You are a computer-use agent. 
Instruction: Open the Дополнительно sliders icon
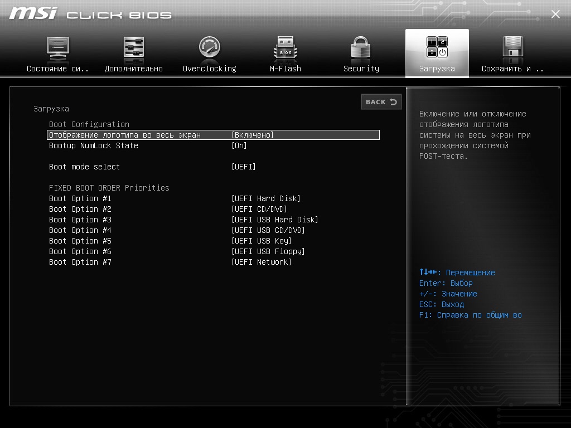(134, 47)
